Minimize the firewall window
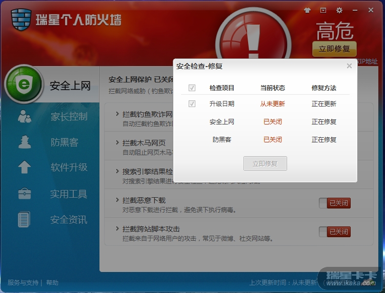The width and height of the screenshot is (385, 293). [355, 10]
